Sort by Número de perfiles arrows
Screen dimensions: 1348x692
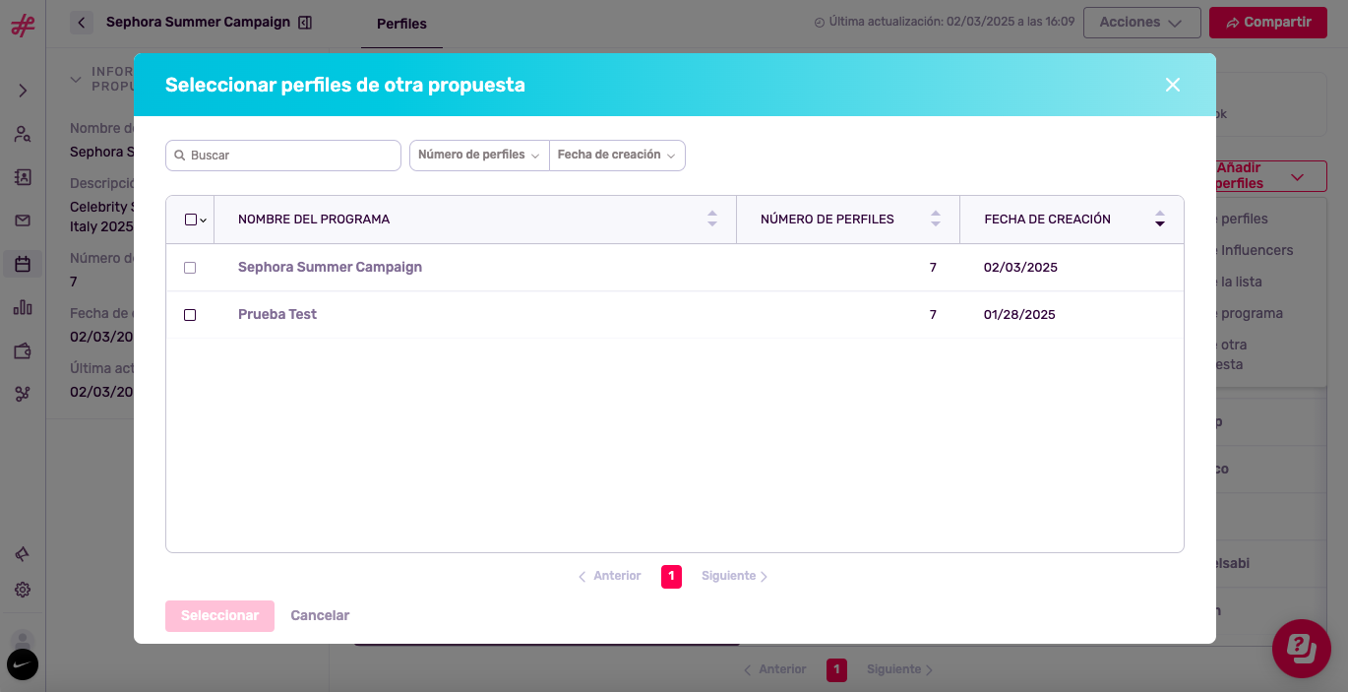pyautogui.click(x=936, y=219)
